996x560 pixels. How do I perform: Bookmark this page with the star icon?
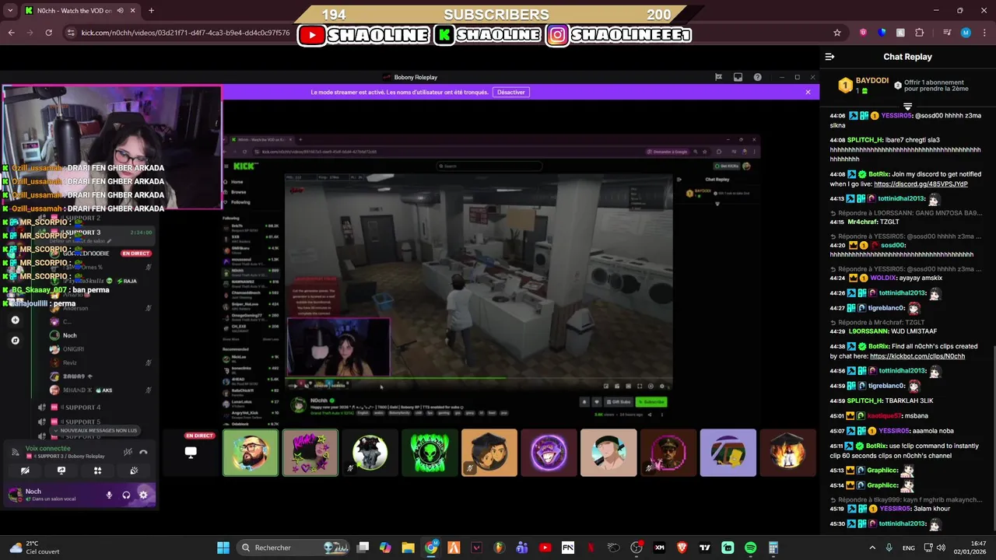click(x=837, y=33)
